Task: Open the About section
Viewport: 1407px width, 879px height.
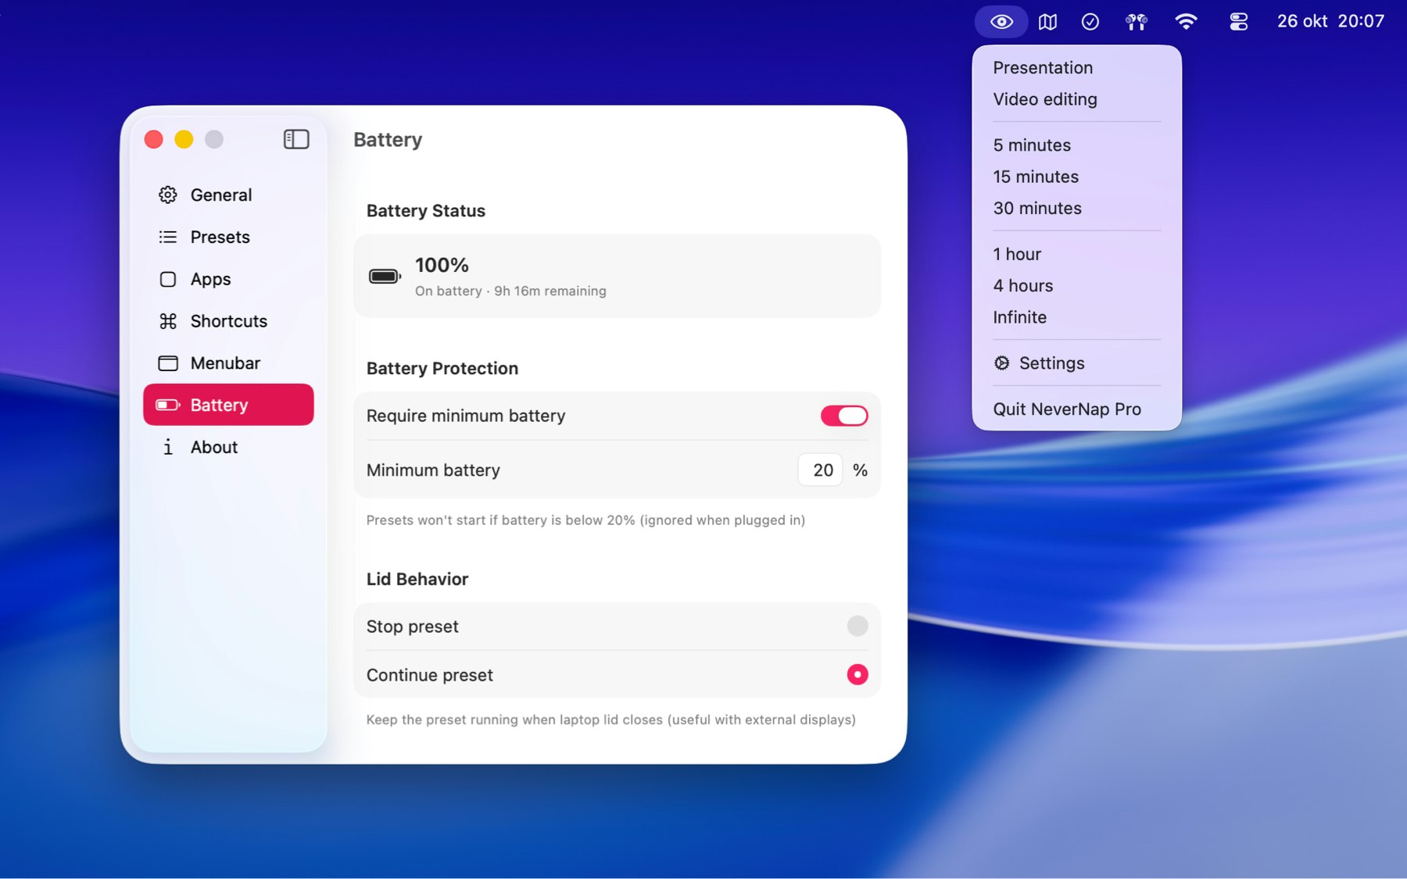Action: click(213, 447)
